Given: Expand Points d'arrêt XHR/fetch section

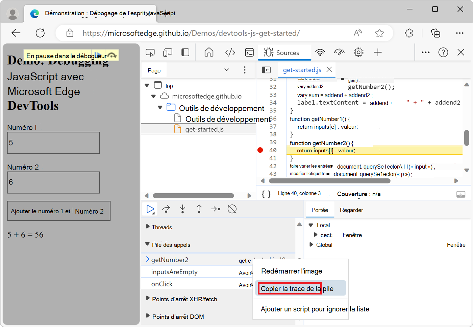Looking at the screenshot, I should point(148,298).
